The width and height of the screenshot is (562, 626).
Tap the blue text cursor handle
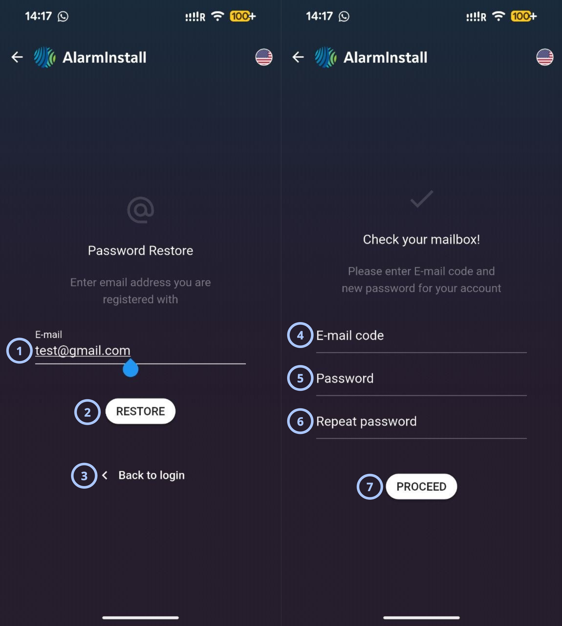tap(130, 368)
